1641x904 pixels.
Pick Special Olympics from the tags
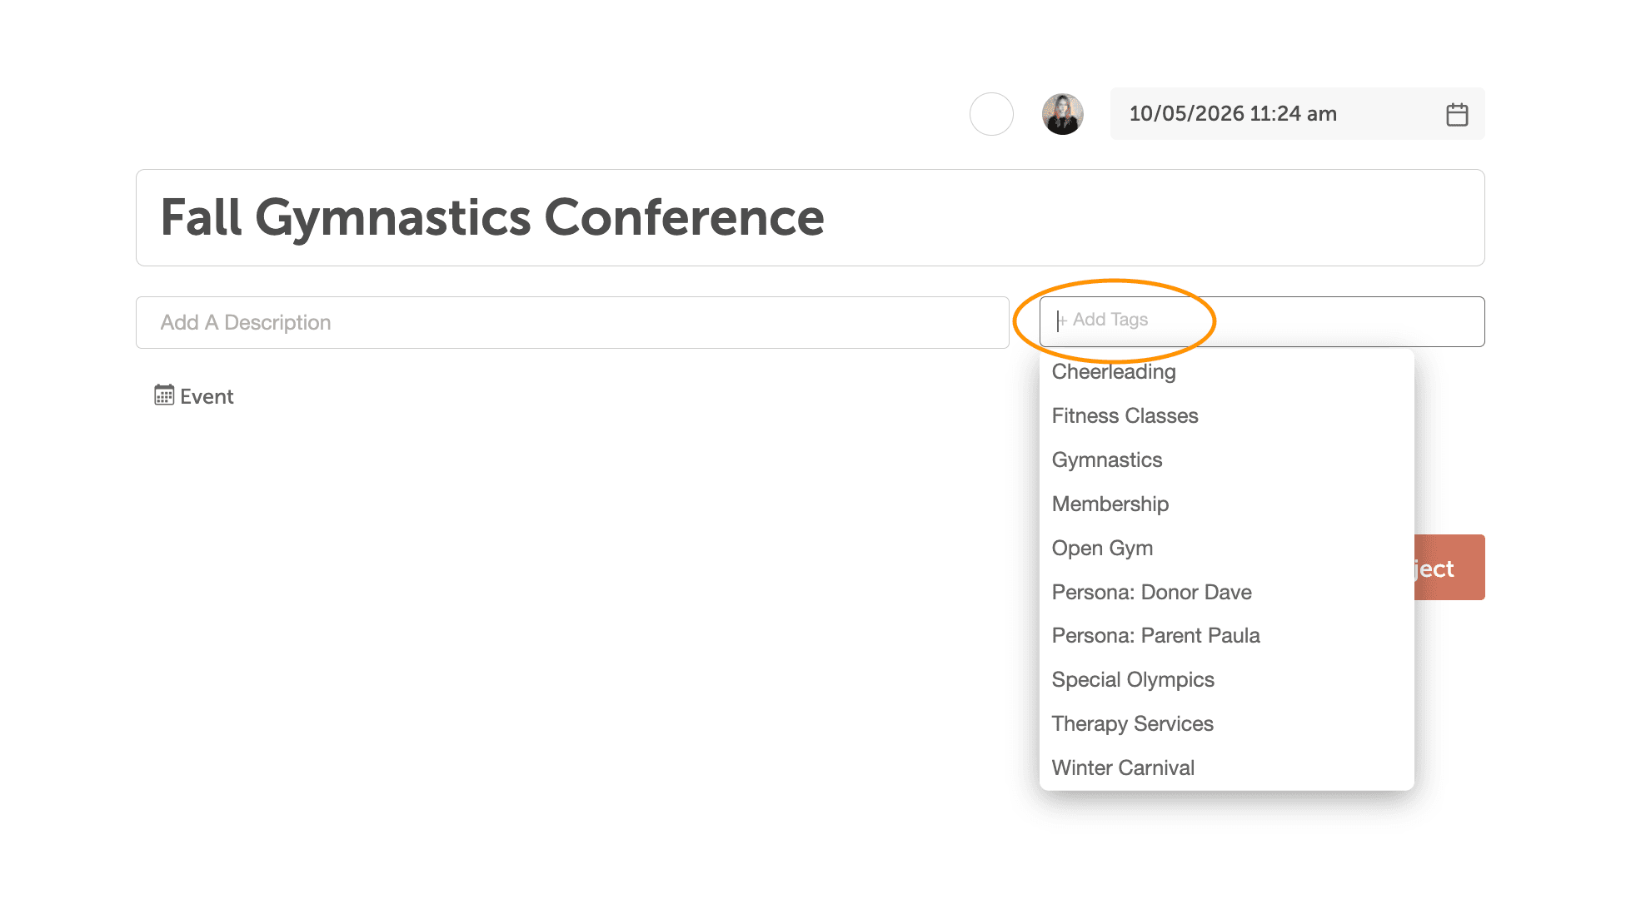coord(1133,680)
